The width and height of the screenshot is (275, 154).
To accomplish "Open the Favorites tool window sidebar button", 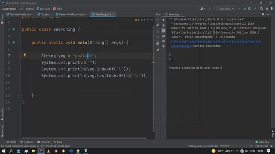I will [x=2, y=131].
